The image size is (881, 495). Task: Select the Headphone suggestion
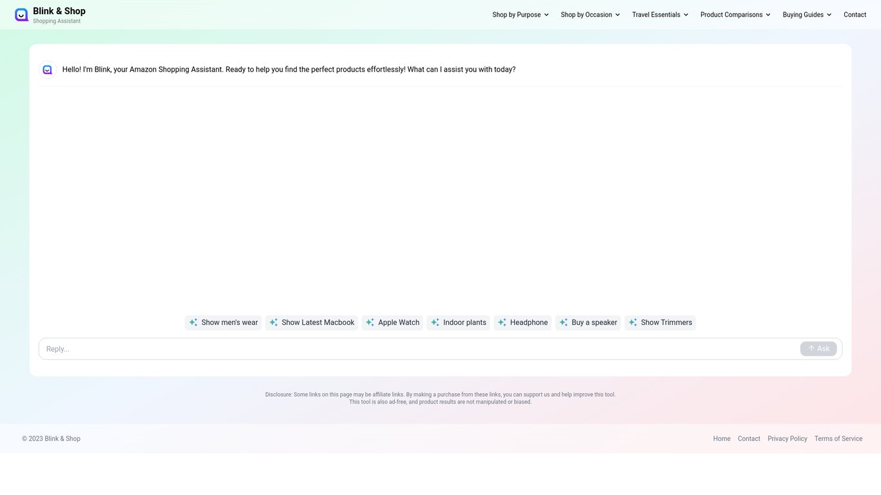522,322
